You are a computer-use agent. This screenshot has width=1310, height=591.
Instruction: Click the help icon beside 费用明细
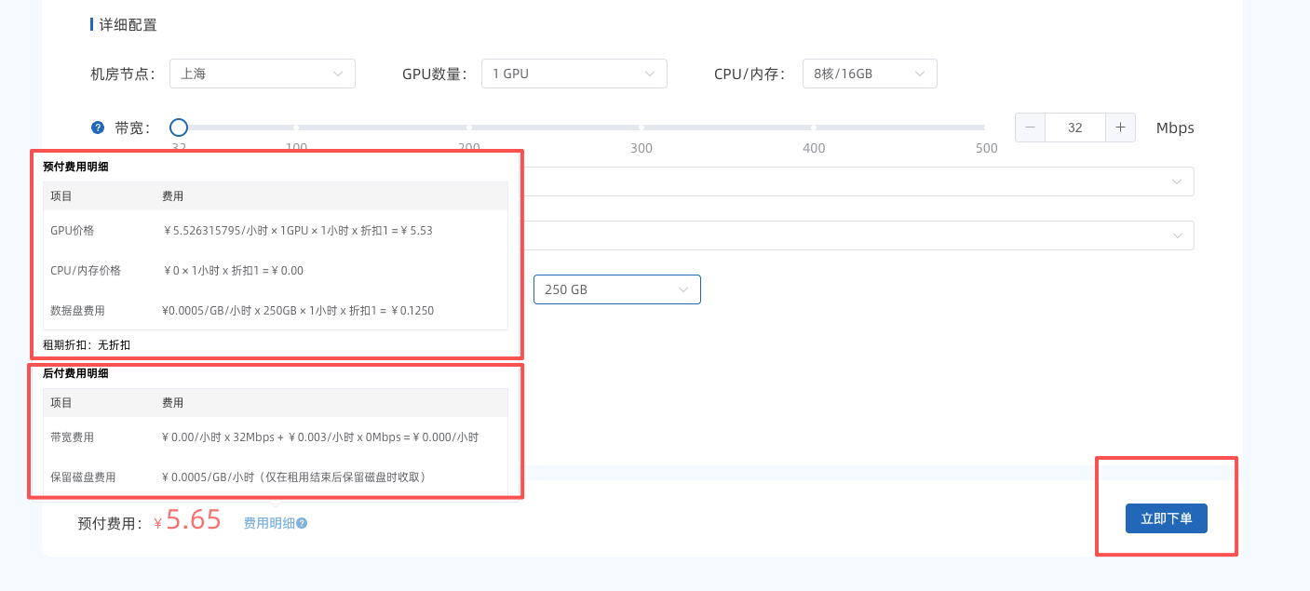(x=302, y=523)
